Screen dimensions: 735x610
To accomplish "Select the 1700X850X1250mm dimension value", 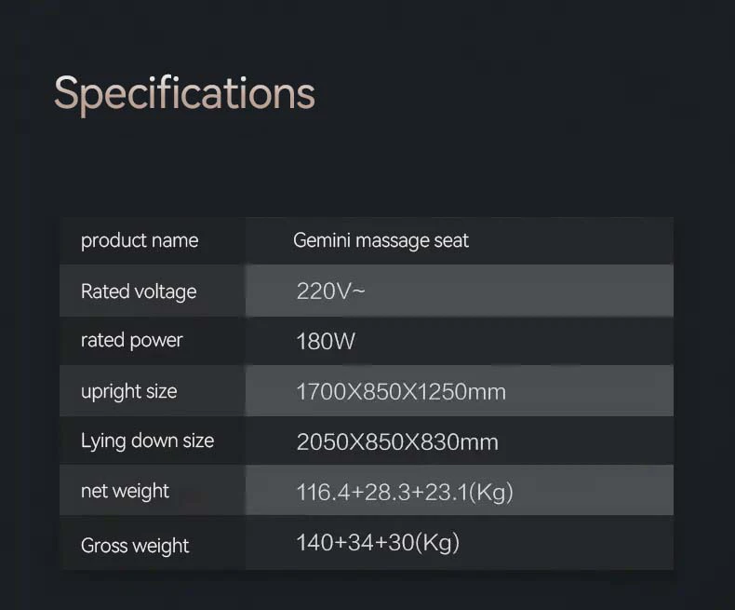I will pyautogui.click(x=401, y=391).
